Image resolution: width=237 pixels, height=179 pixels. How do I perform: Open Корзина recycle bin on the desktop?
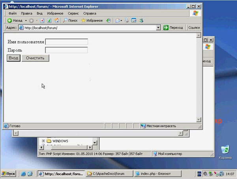click(x=225, y=151)
